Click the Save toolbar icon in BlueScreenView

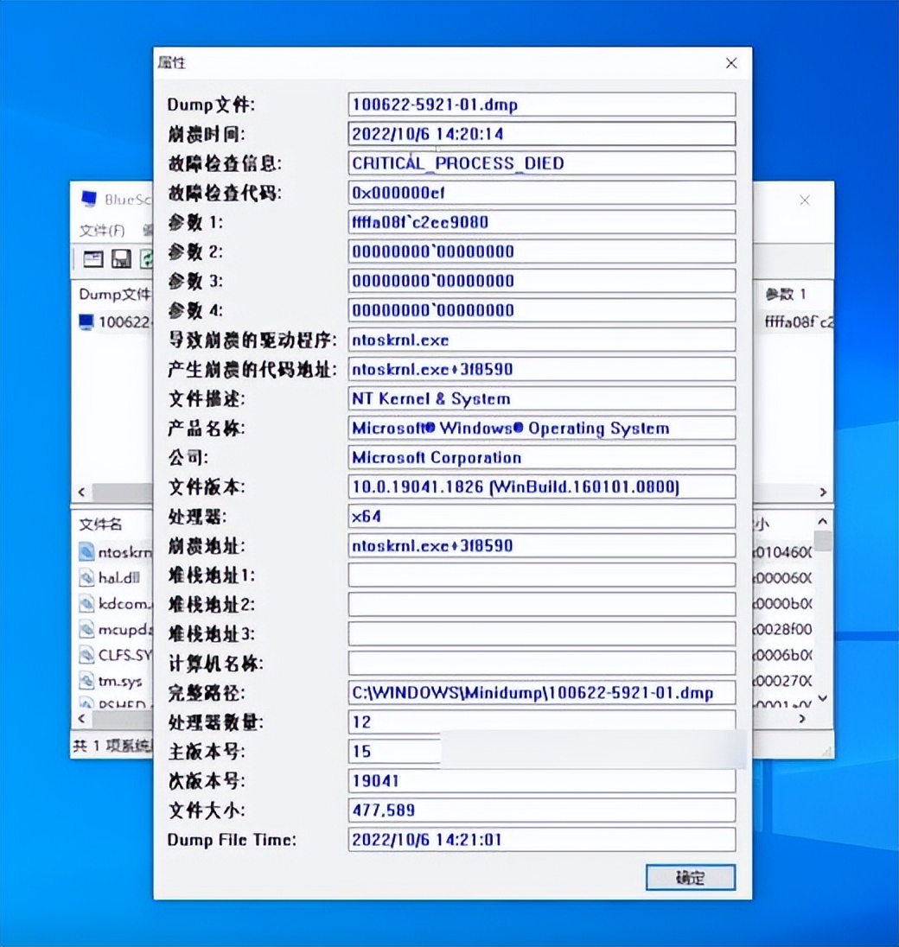pos(121,258)
